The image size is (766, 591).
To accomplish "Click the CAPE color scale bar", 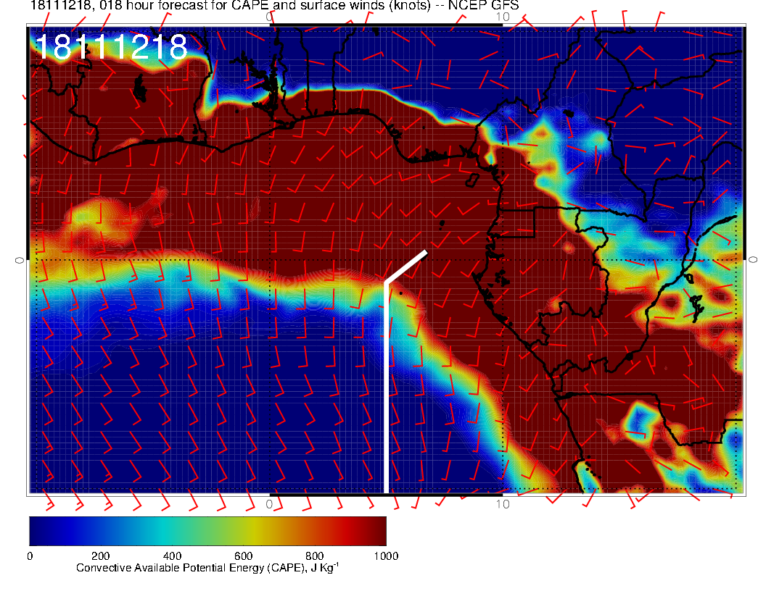I will (207, 531).
